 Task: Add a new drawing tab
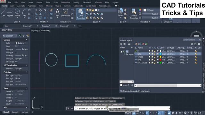(80, 26)
